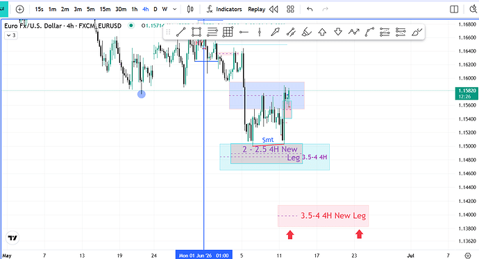The image size is (479, 259).
Task: Select the vertical line tool
Action: [x=260, y=32]
